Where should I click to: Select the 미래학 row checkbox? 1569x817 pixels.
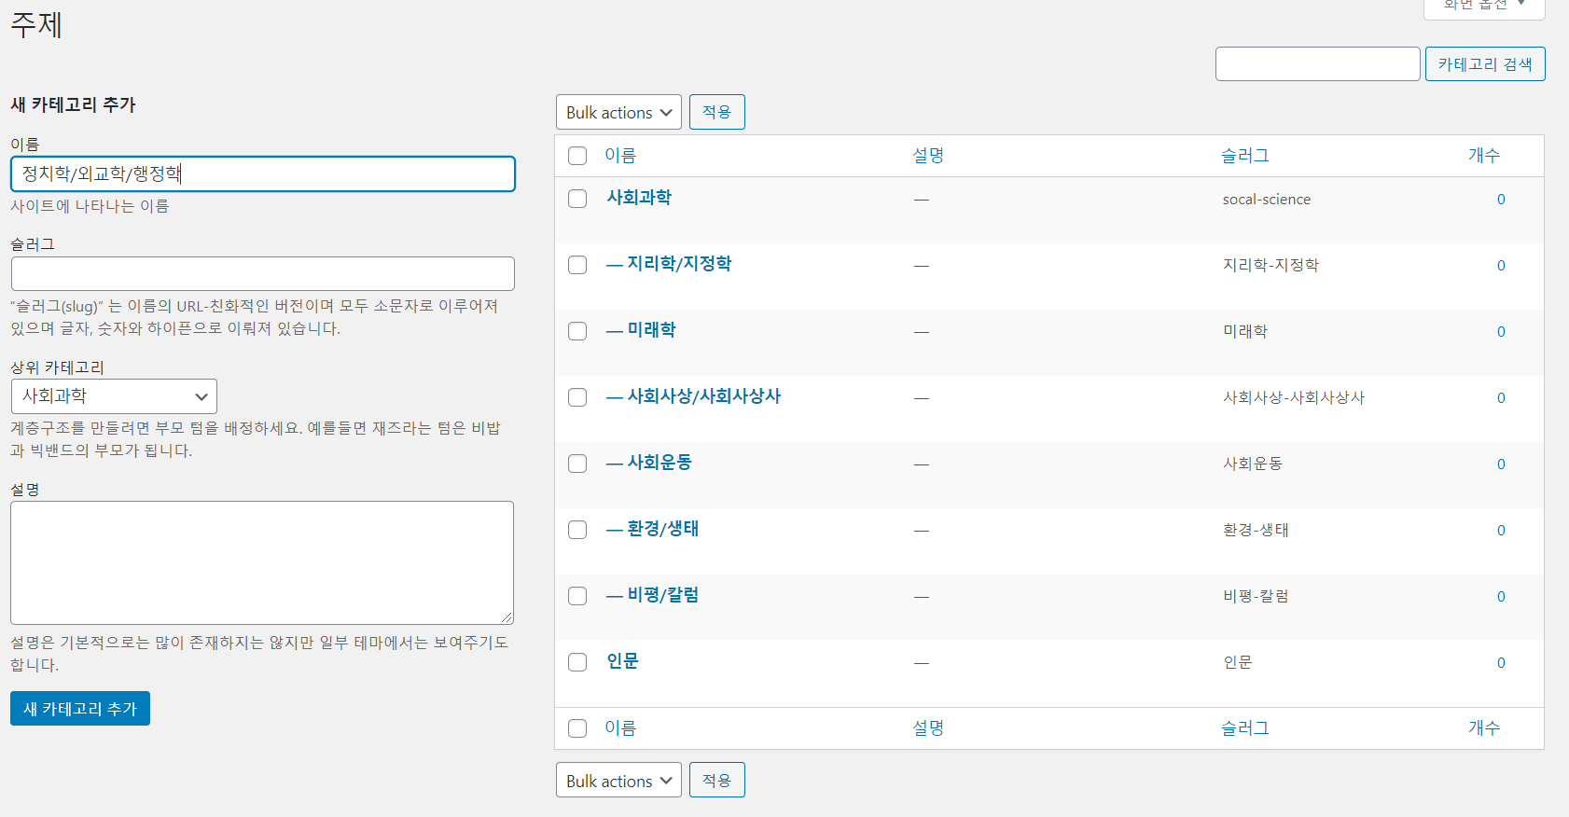(577, 331)
